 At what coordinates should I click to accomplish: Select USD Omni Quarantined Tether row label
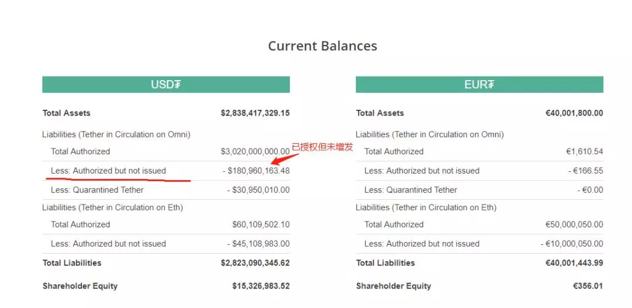[x=97, y=190]
